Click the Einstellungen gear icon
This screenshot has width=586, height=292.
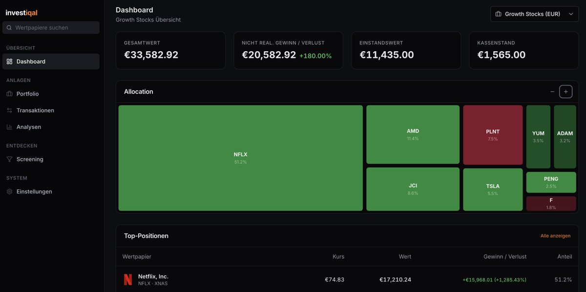pyautogui.click(x=9, y=192)
